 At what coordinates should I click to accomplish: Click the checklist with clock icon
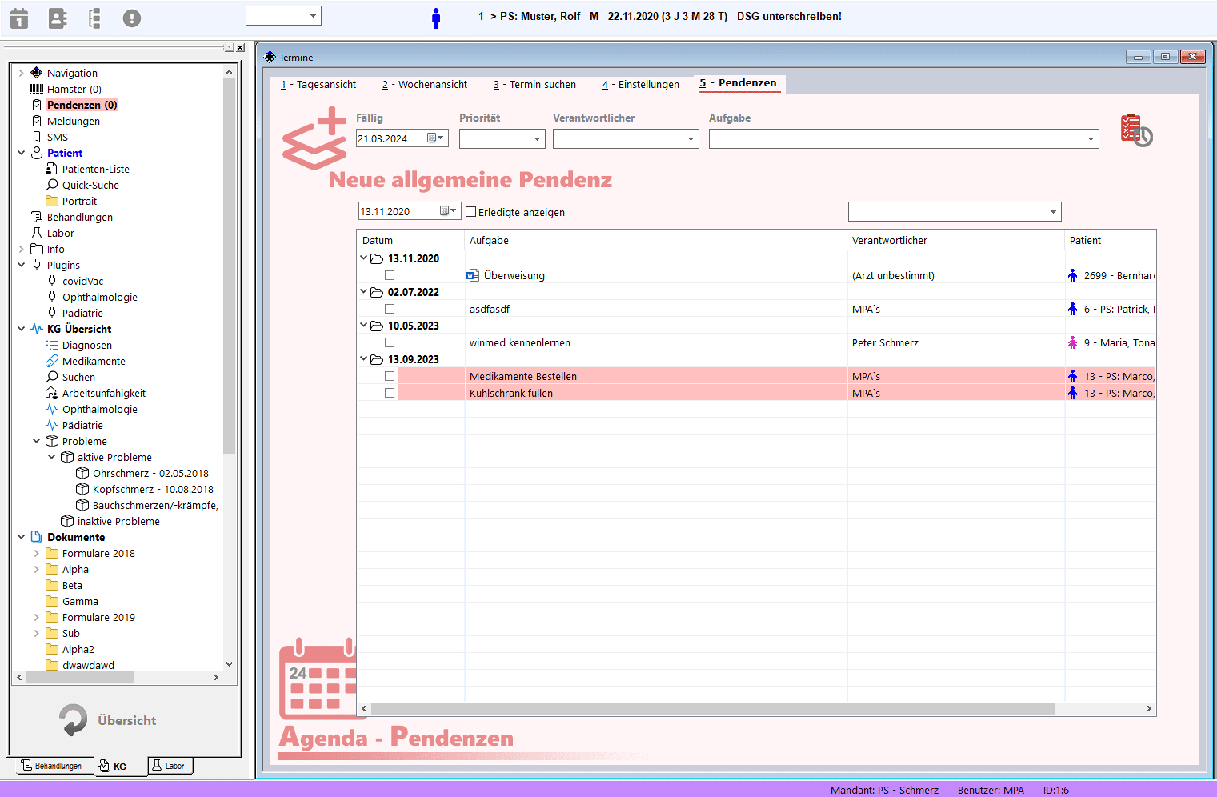1136,130
